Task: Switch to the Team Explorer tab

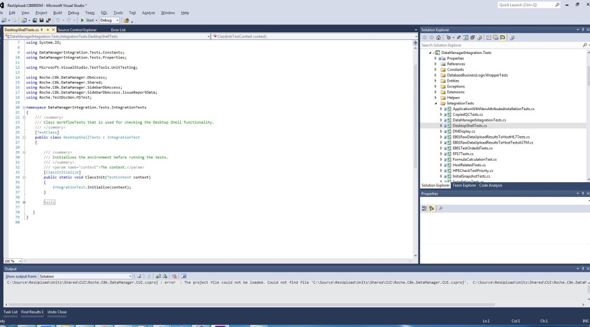Action: [x=464, y=185]
